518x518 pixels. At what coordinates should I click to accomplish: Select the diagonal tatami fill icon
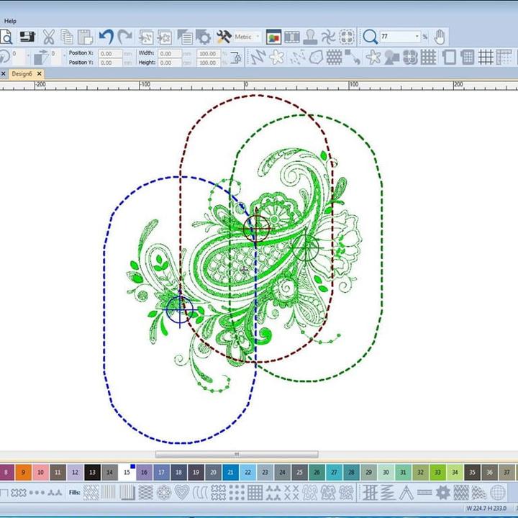tap(91, 493)
